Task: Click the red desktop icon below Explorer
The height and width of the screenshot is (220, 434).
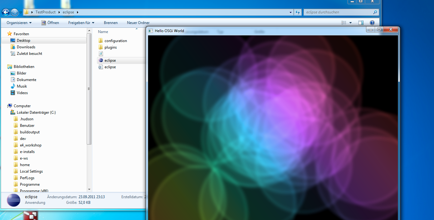Action: point(31,216)
